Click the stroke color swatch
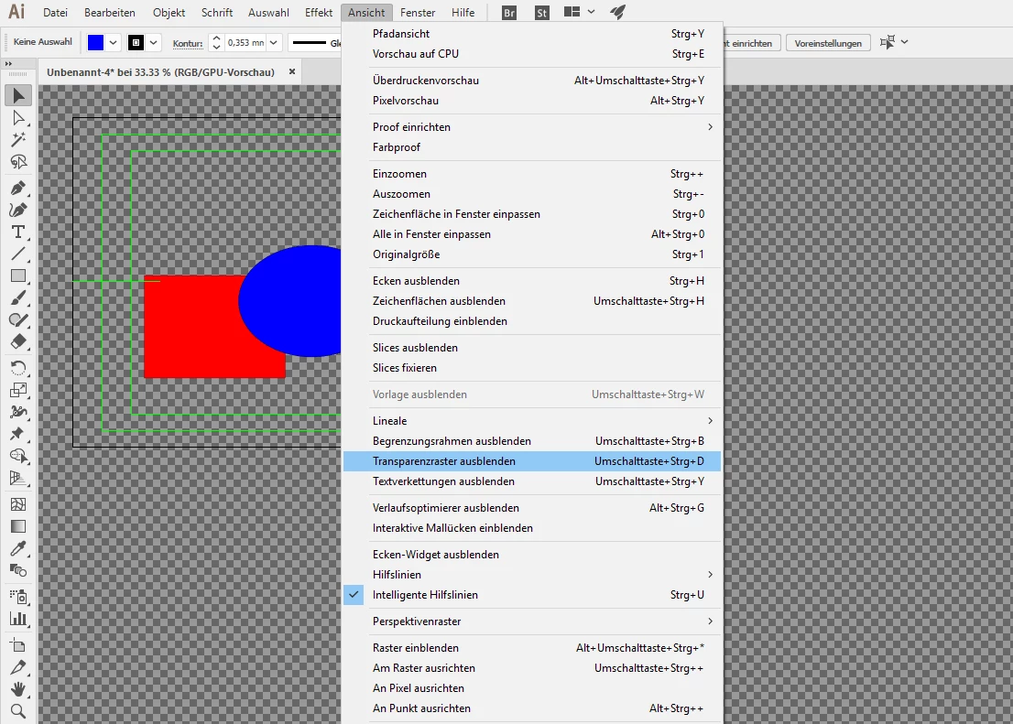 point(136,43)
